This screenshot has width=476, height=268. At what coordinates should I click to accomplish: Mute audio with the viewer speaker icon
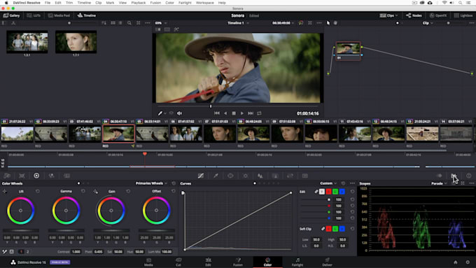[x=179, y=113]
